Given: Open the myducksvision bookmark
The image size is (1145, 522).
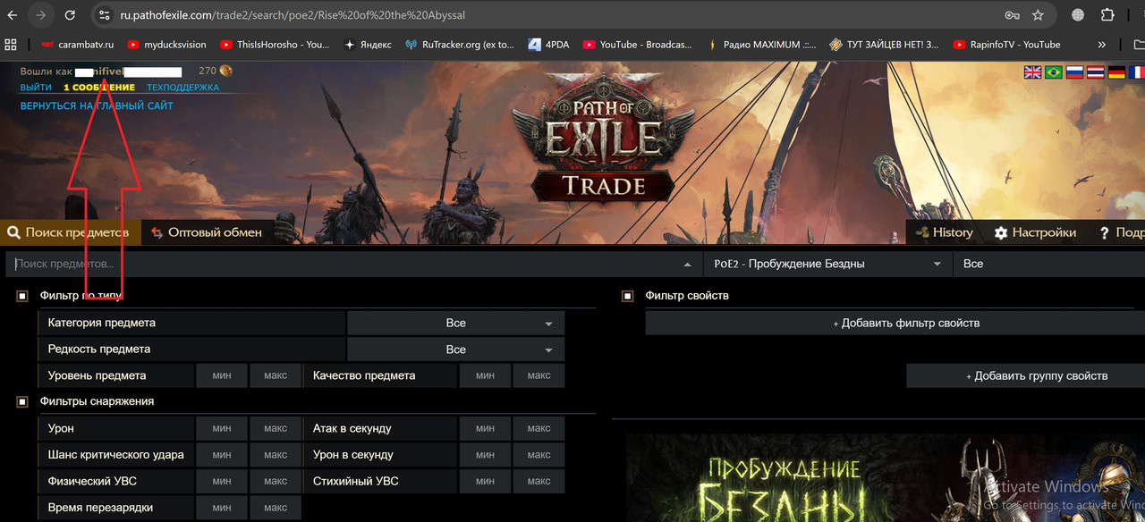Looking at the screenshot, I should pyautogui.click(x=167, y=45).
